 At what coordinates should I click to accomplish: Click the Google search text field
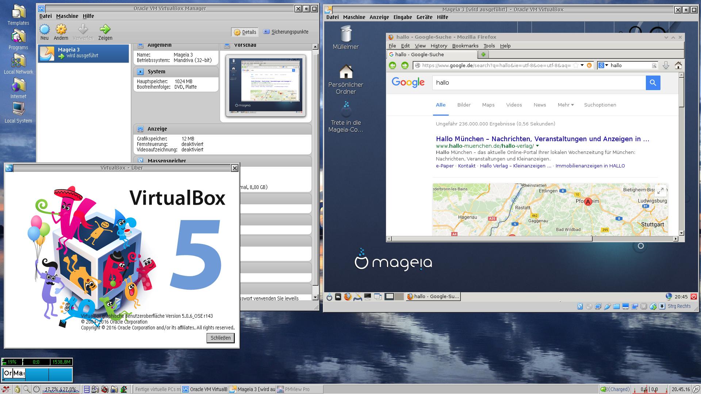pyautogui.click(x=539, y=83)
